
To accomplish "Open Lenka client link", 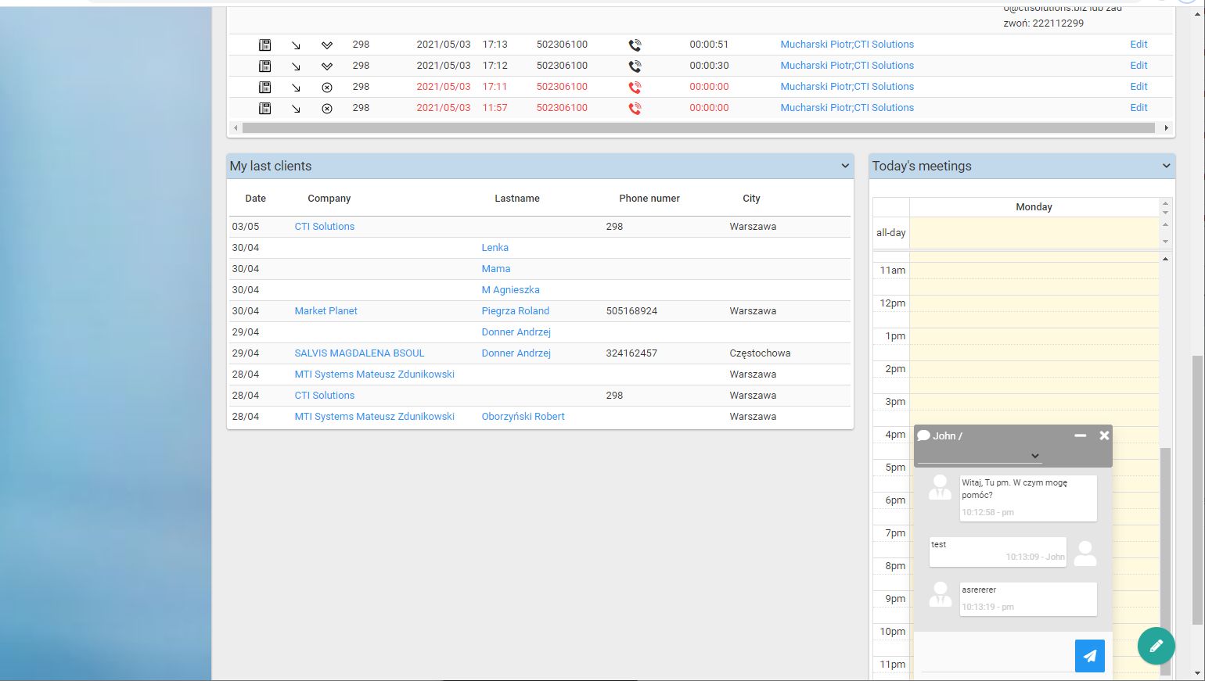I will click(495, 248).
